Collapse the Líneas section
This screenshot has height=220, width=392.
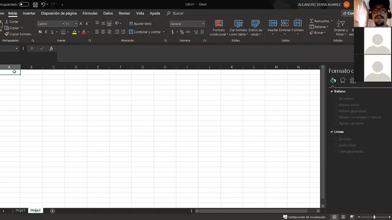(x=331, y=132)
